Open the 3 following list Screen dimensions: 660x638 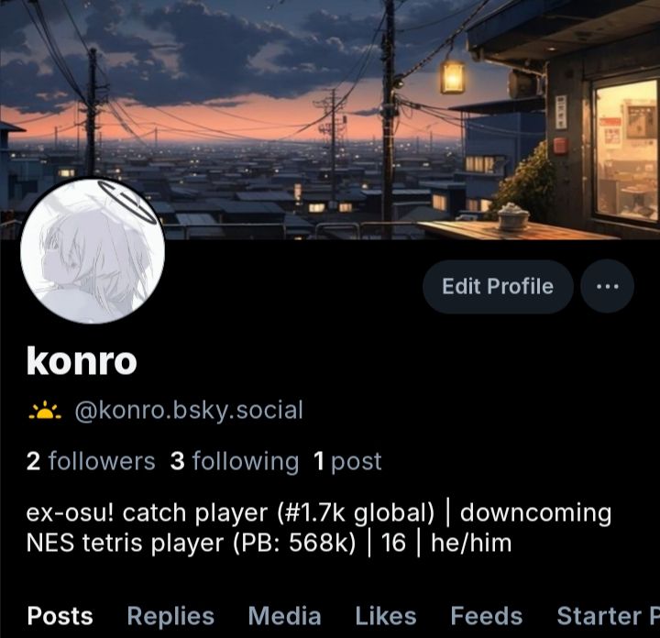tap(235, 461)
